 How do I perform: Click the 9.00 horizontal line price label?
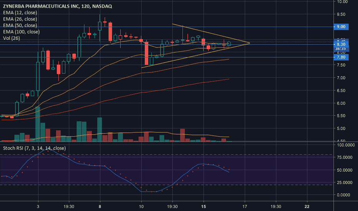point(341,27)
